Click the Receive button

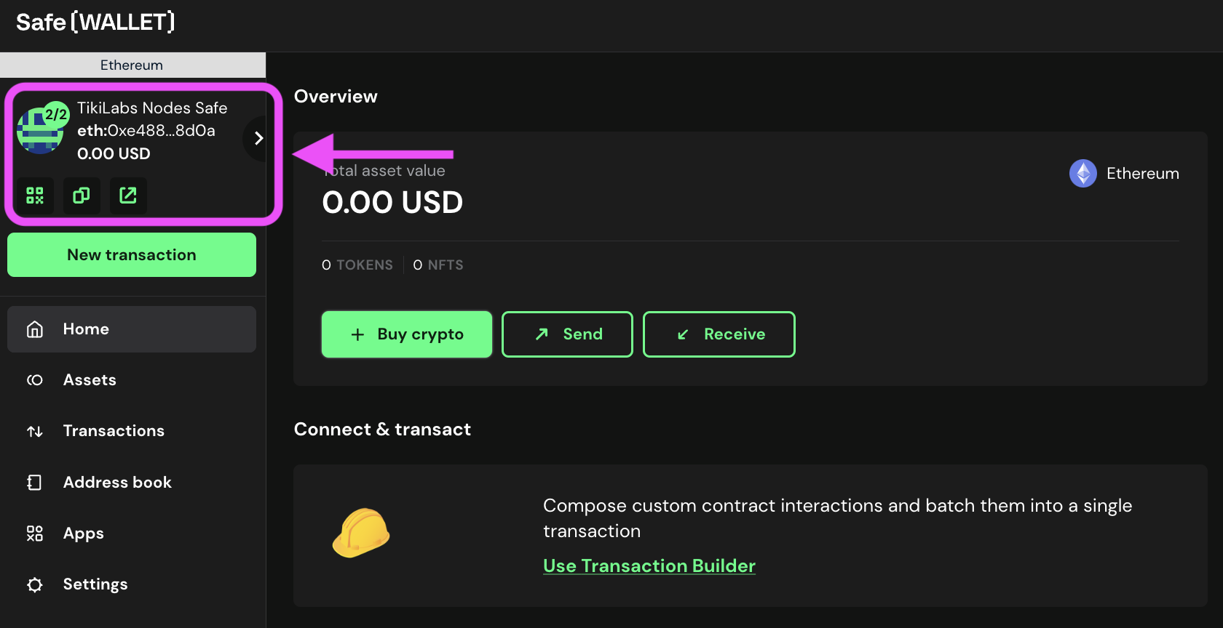click(719, 334)
